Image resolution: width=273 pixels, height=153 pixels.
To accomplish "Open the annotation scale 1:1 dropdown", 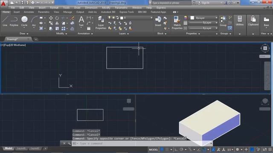I will [x=230, y=150].
